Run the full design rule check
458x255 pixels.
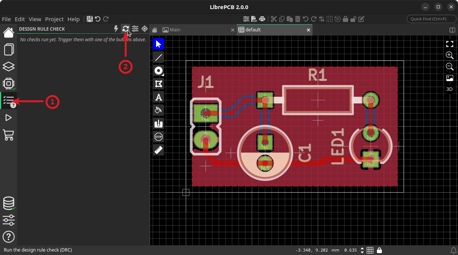(126, 29)
